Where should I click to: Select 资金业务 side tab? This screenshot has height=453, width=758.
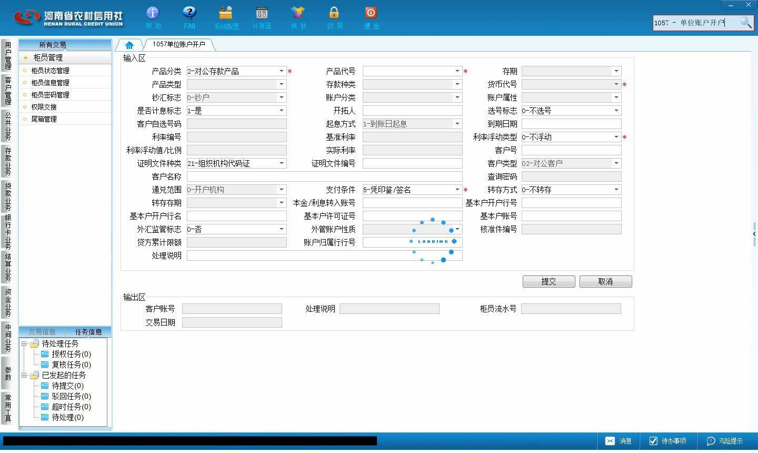coord(8,303)
